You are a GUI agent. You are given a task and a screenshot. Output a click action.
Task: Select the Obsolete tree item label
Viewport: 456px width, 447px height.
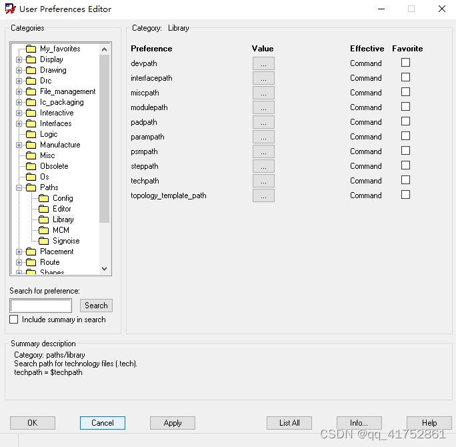coord(54,166)
